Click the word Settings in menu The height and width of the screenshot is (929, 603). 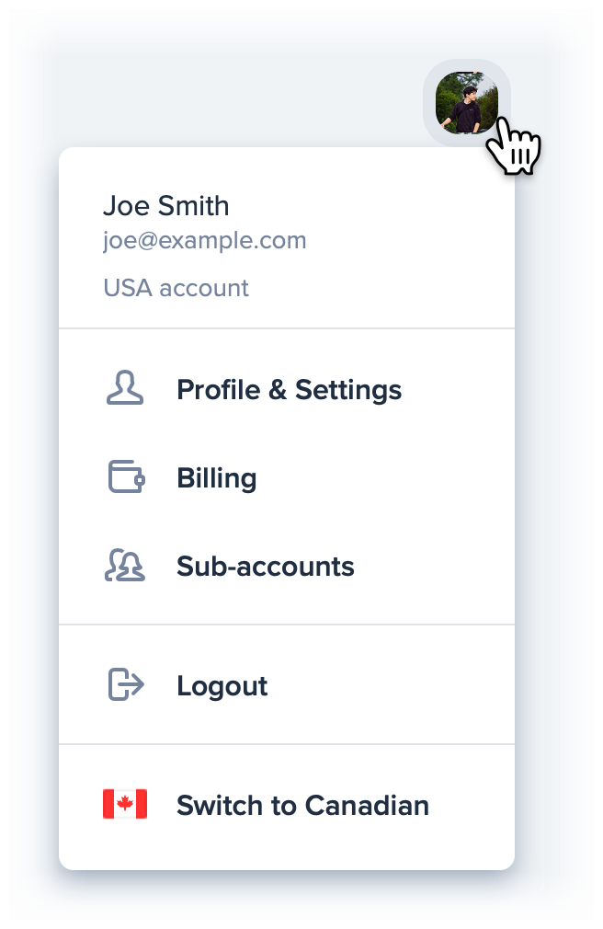click(x=348, y=391)
